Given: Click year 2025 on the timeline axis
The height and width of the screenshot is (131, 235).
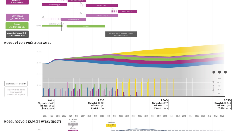Looking at the screenshot, I should (x=70, y=116).
